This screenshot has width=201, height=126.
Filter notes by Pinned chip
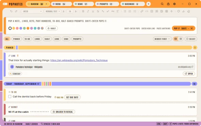[x=17, y=39]
